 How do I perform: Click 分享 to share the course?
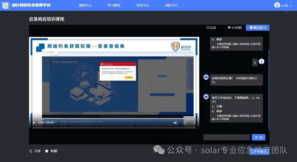click(35, 151)
